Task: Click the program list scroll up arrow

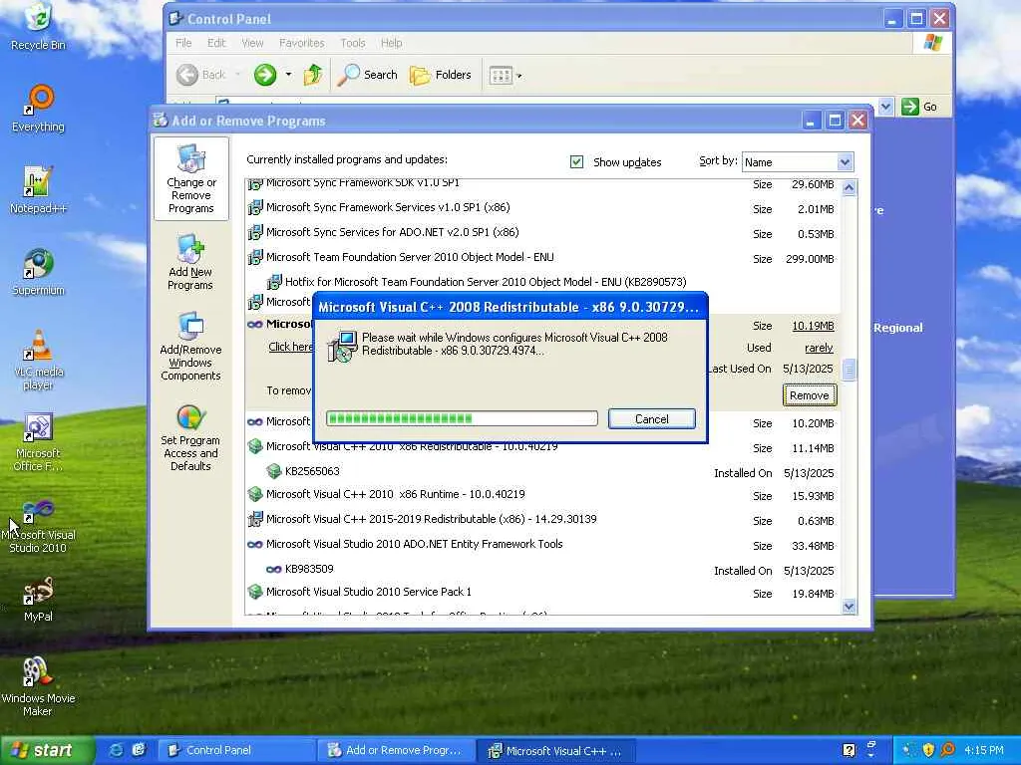Action: click(x=849, y=188)
